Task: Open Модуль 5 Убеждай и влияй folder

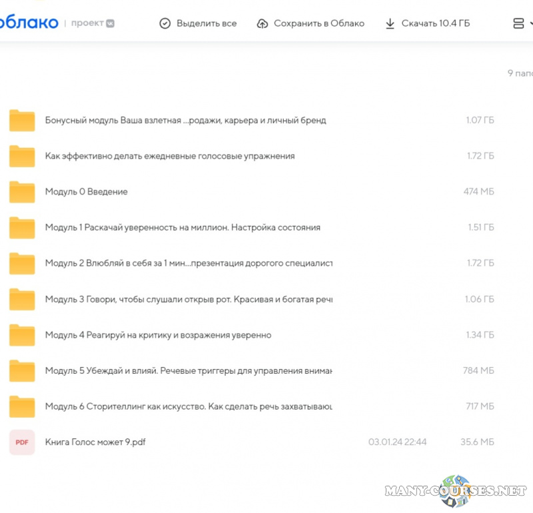Action: (188, 370)
